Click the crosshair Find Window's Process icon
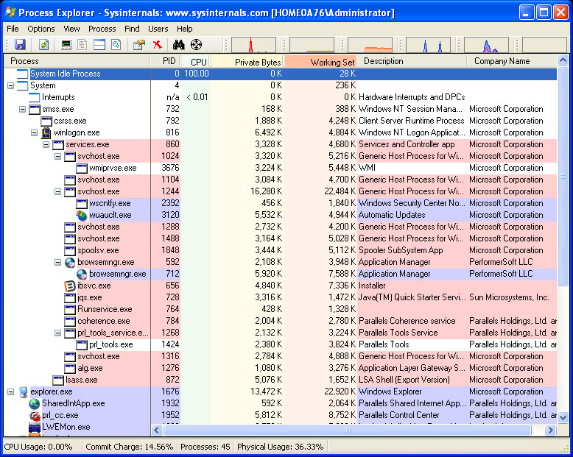Image resolution: width=573 pixels, height=457 pixels. [x=196, y=45]
